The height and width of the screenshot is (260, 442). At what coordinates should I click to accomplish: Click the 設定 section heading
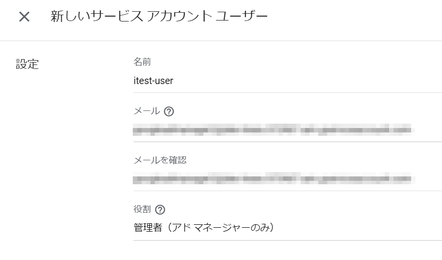coord(27,64)
